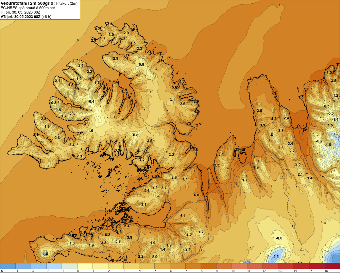Click the -0.4 temperature value
Image resolution: width=340 pixels, height=273 pixels.
click(91, 101)
